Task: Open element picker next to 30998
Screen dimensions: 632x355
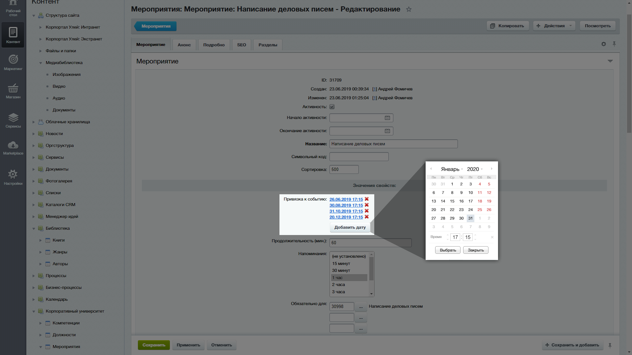Action: (361, 307)
